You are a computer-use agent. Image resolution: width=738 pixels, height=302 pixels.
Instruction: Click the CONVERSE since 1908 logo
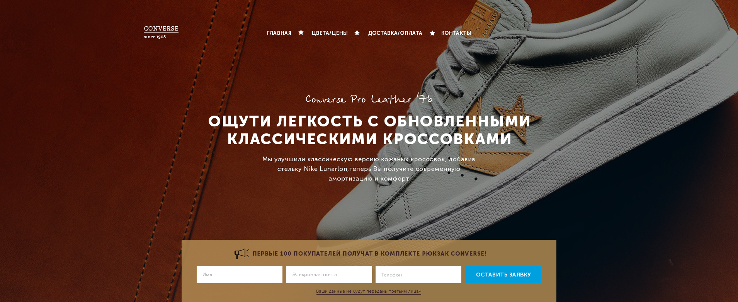point(161,32)
